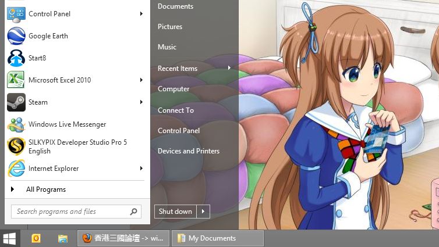
Task: Click the Firefox icon in taskbar button
Action: coord(87,238)
